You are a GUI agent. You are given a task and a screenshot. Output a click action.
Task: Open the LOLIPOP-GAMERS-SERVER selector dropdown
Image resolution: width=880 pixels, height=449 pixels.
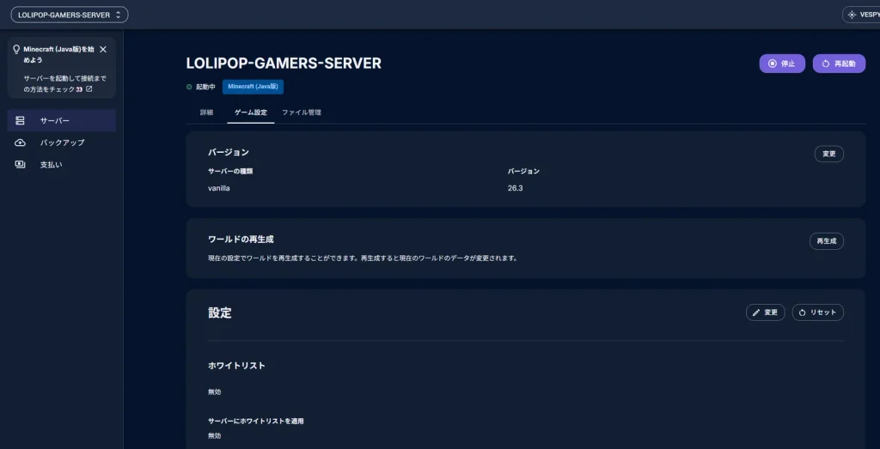coord(70,15)
